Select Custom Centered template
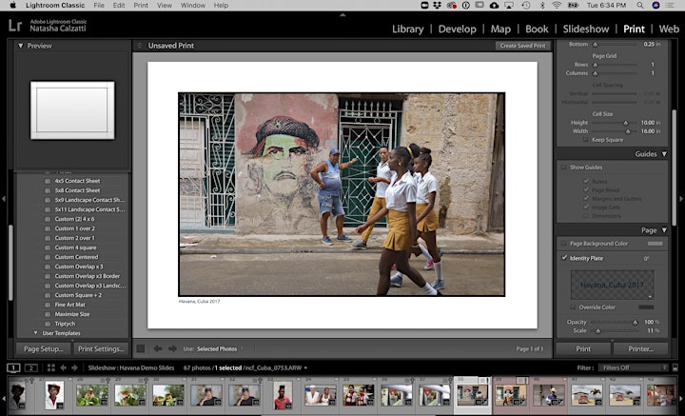This screenshot has width=685, height=416. (x=76, y=257)
